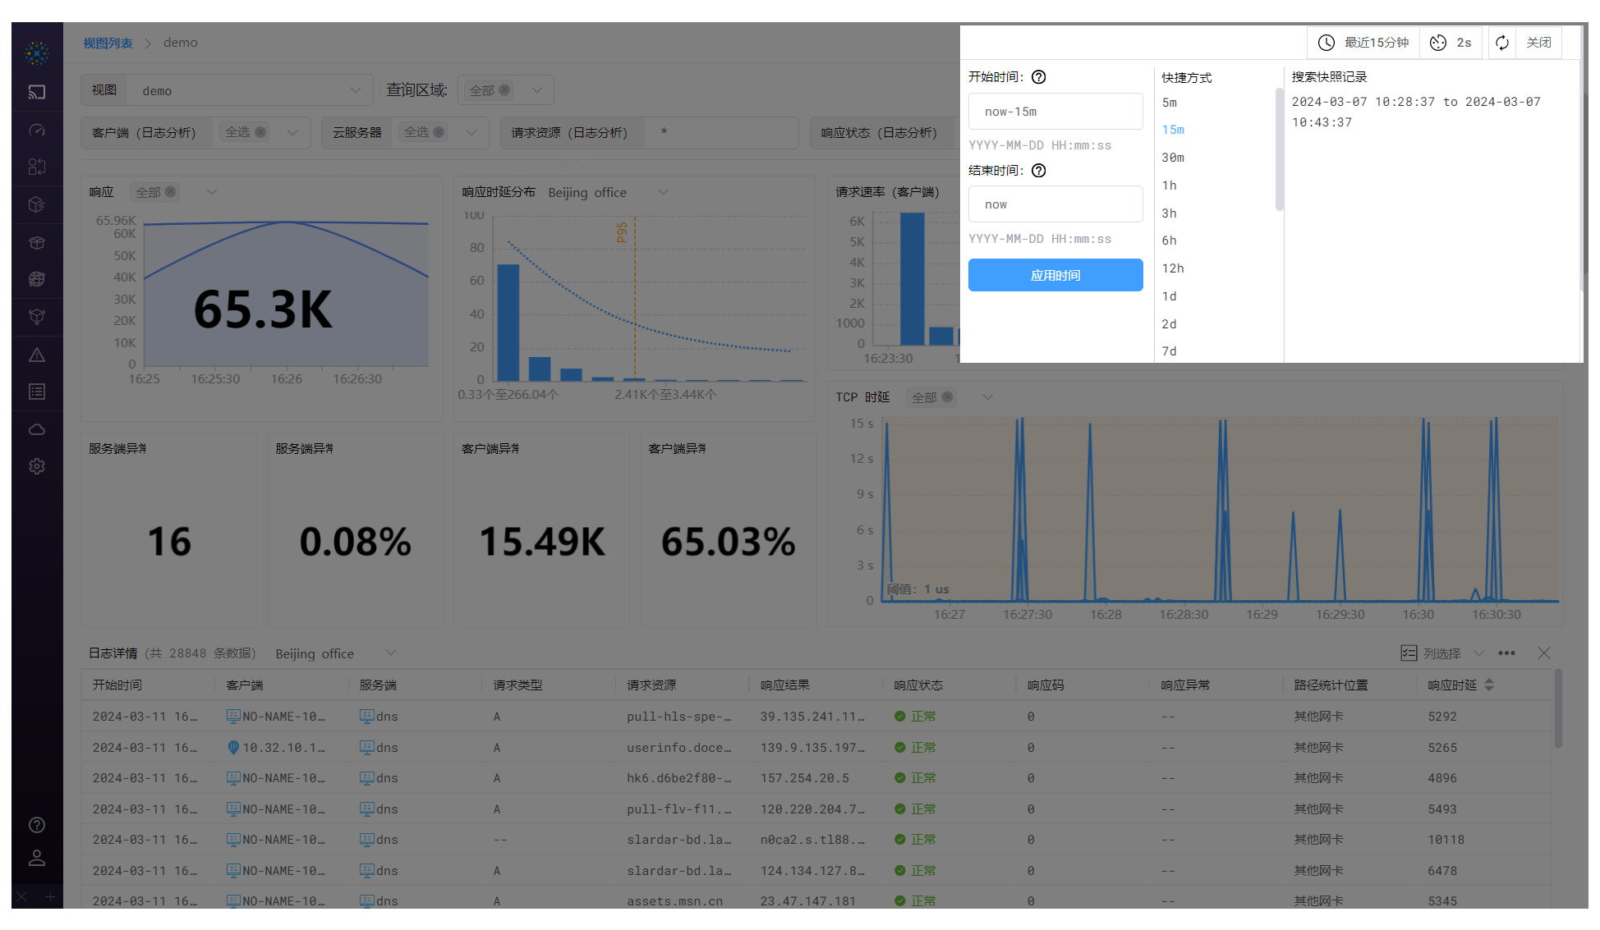Remove 全部 tag from 查询区域 filter
This screenshot has height=930, width=1600.
click(x=504, y=90)
